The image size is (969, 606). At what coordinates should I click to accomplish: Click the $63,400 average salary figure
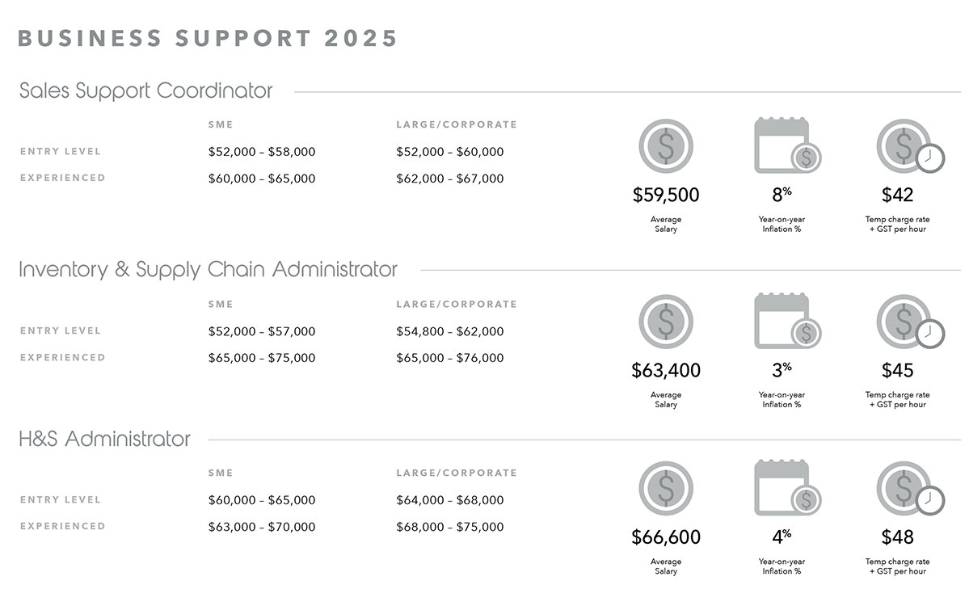tap(666, 371)
